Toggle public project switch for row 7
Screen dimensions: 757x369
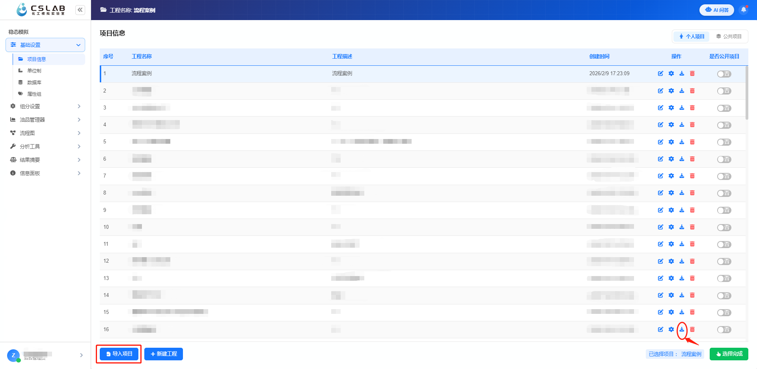(724, 176)
